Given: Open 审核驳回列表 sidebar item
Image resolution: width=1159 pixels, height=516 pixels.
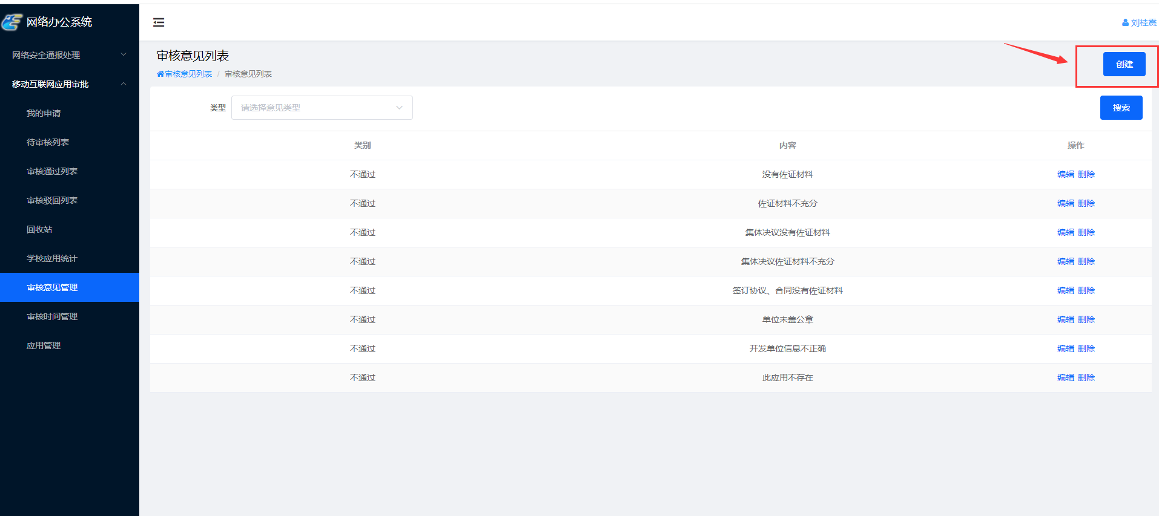Looking at the screenshot, I should point(52,200).
